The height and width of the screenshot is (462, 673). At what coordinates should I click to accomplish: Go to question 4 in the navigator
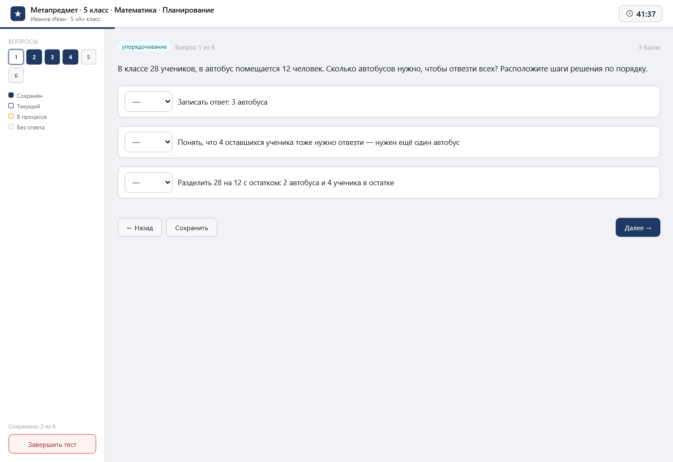pyautogui.click(x=70, y=57)
